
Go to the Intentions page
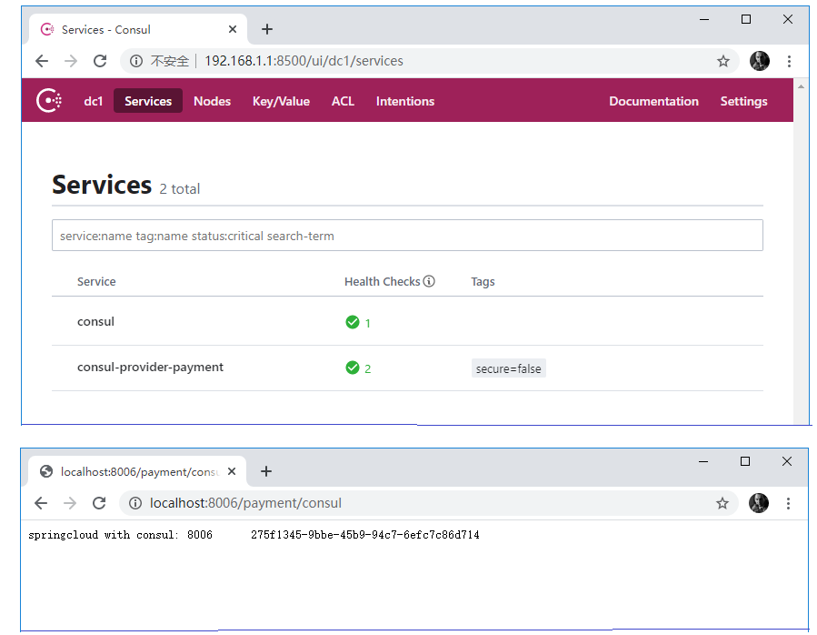click(x=404, y=101)
